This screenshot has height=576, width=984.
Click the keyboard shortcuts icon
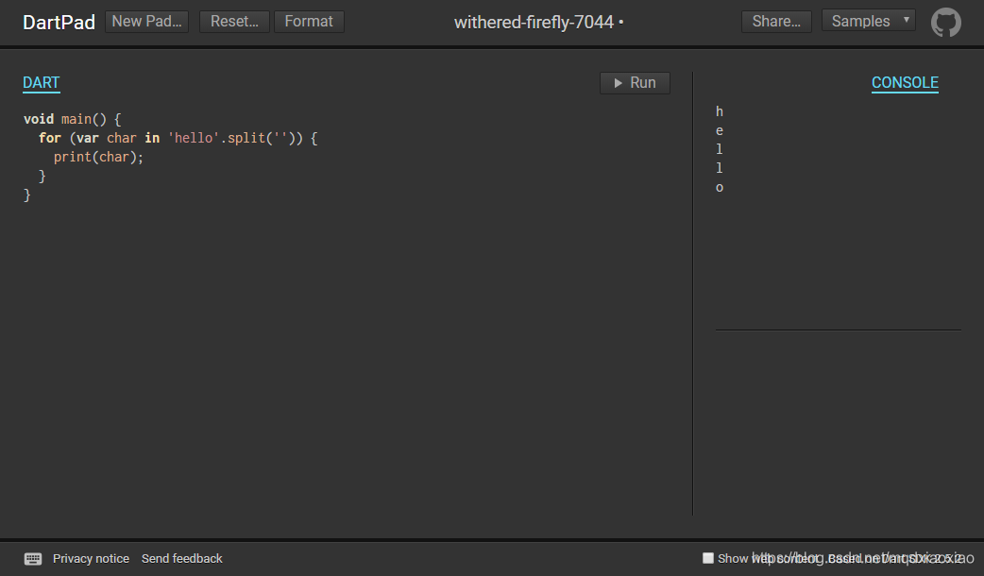[33, 558]
